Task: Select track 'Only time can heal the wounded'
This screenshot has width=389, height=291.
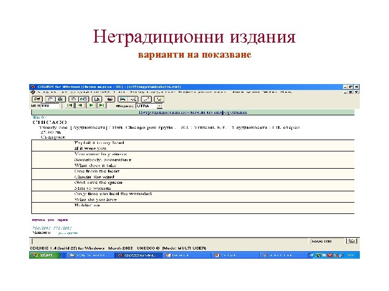Action: pos(113,194)
